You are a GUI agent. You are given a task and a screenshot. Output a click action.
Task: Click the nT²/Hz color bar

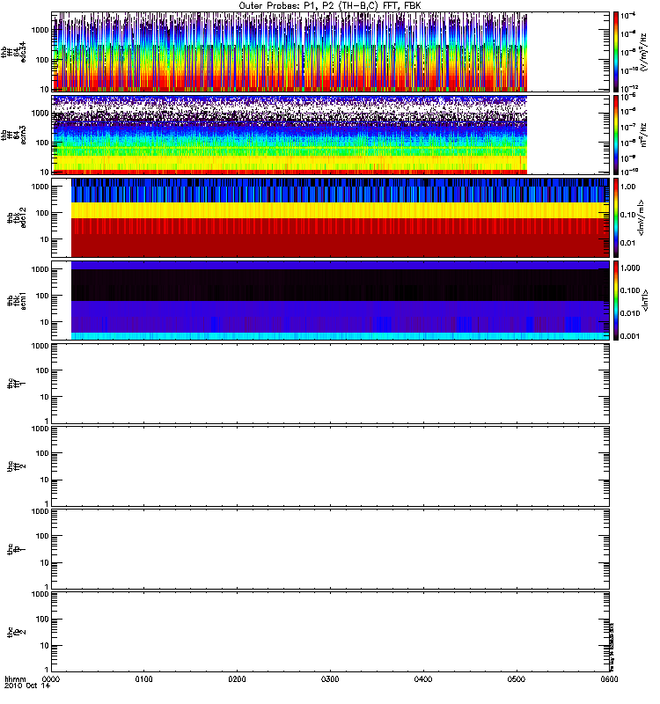coord(616,135)
